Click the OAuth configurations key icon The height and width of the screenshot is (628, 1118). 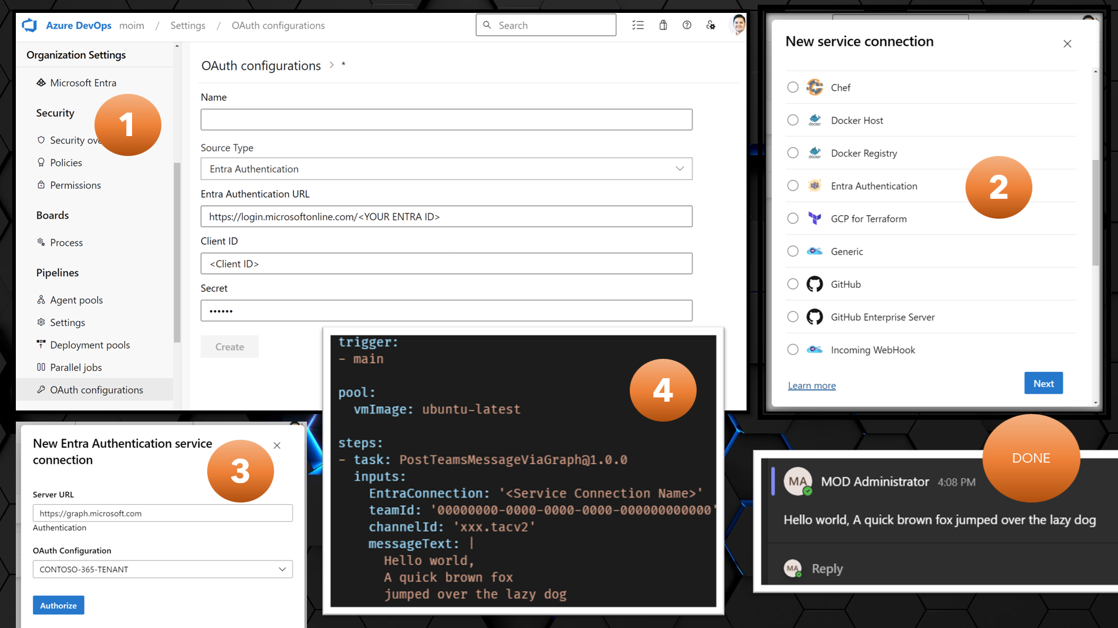41,389
